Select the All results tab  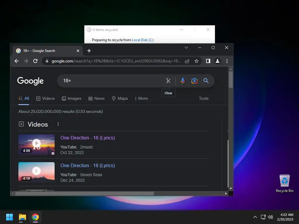[24, 99]
